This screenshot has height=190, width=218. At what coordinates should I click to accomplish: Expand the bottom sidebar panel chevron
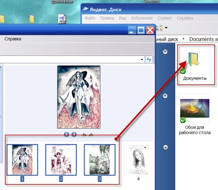click(x=165, y=147)
